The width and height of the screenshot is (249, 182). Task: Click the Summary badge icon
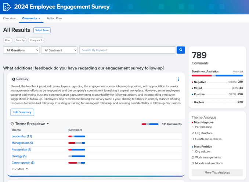click(14, 79)
